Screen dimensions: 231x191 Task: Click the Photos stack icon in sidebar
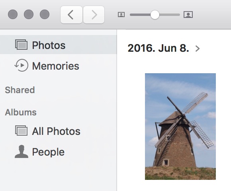(x=21, y=45)
